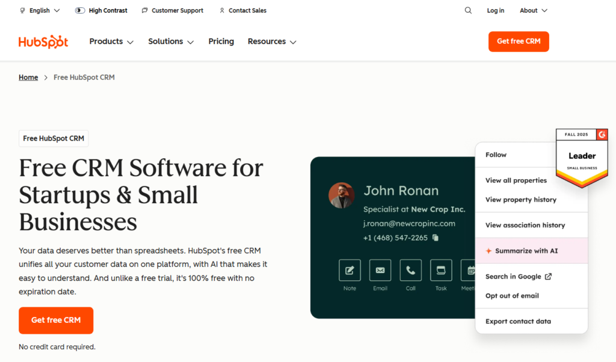Click the Task icon on contact card

(441, 271)
